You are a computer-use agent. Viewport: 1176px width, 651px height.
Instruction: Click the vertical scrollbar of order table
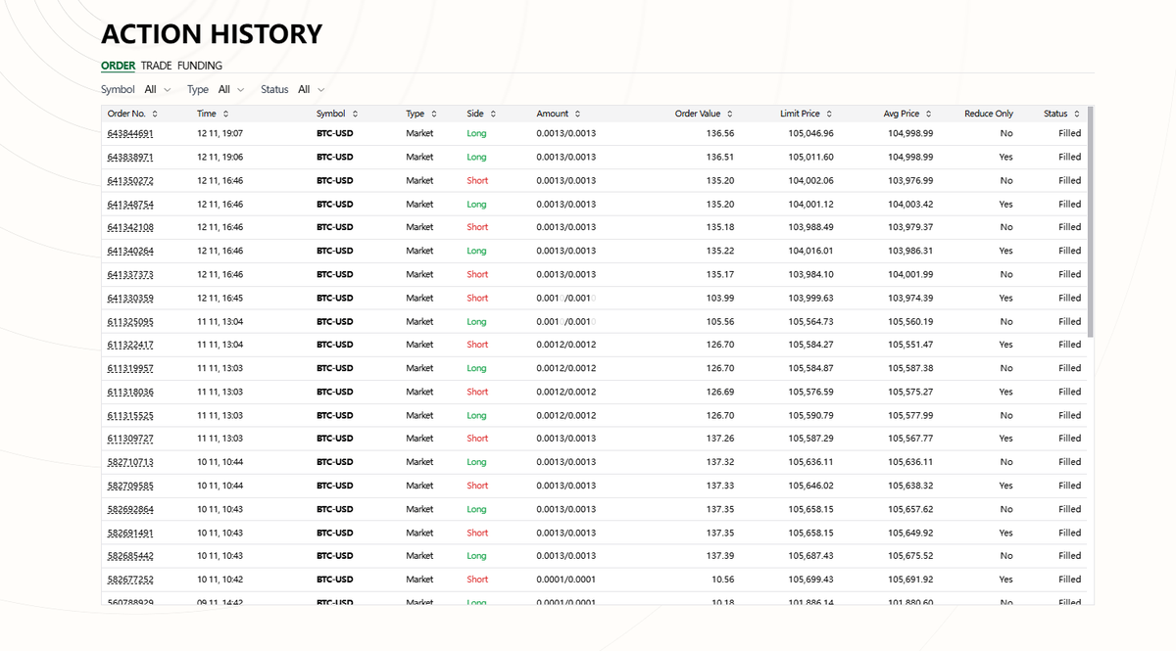(x=1090, y=221)
